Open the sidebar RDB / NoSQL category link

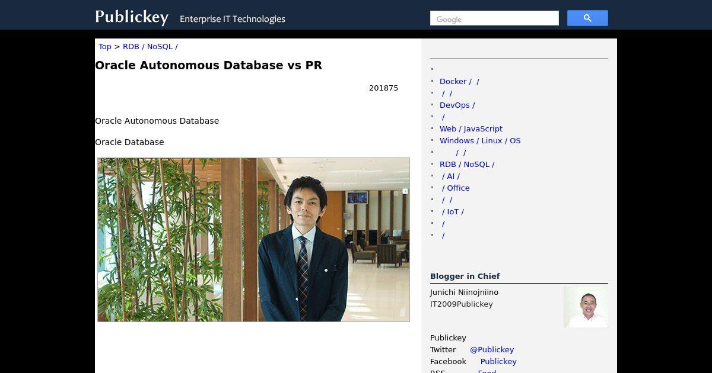[x=467, y=165]
